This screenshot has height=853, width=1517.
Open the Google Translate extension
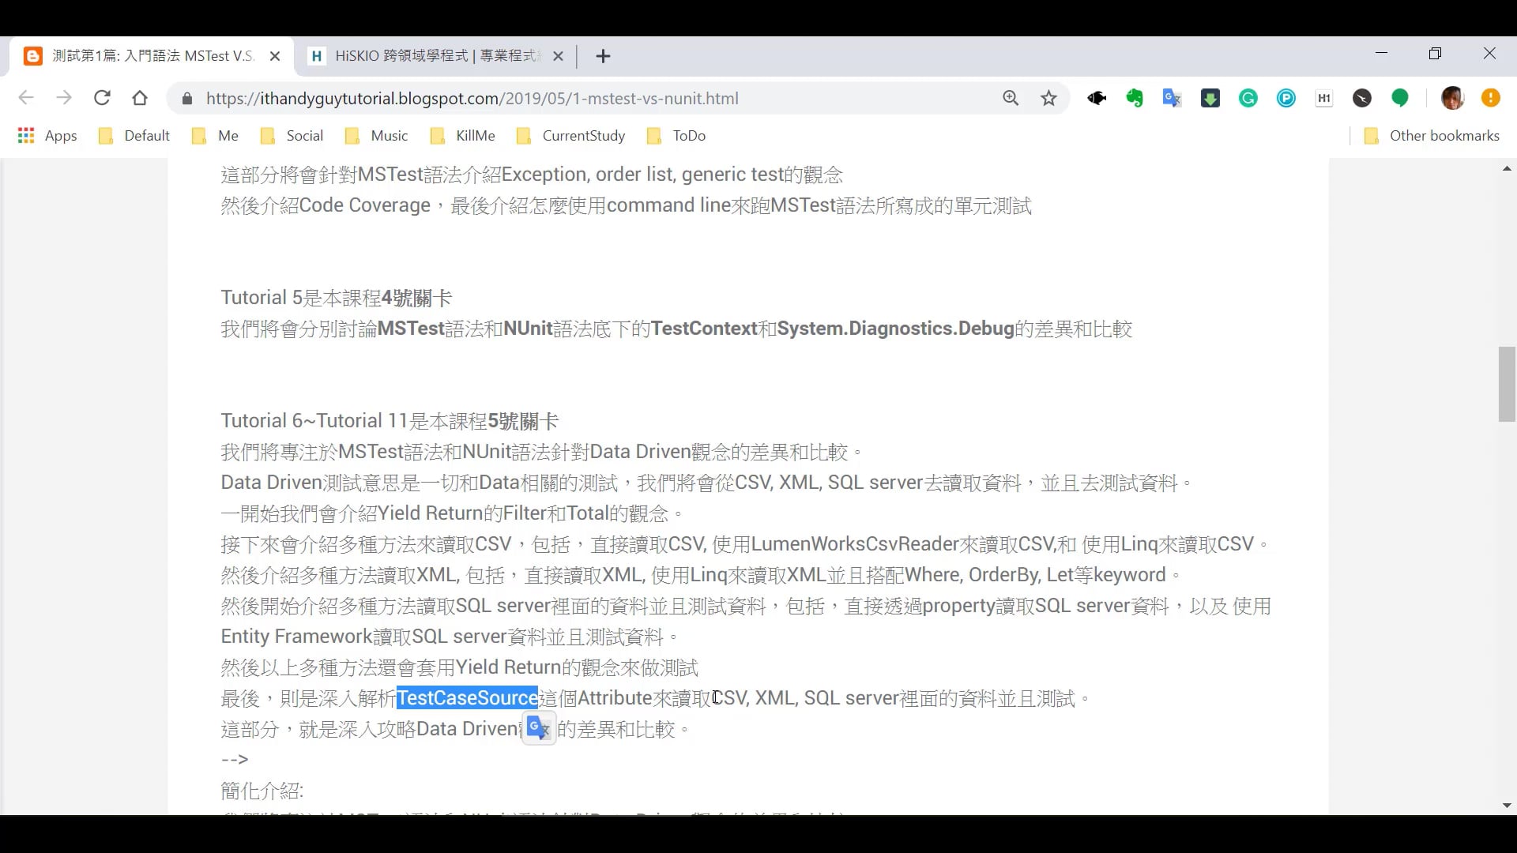[1172, 98]
